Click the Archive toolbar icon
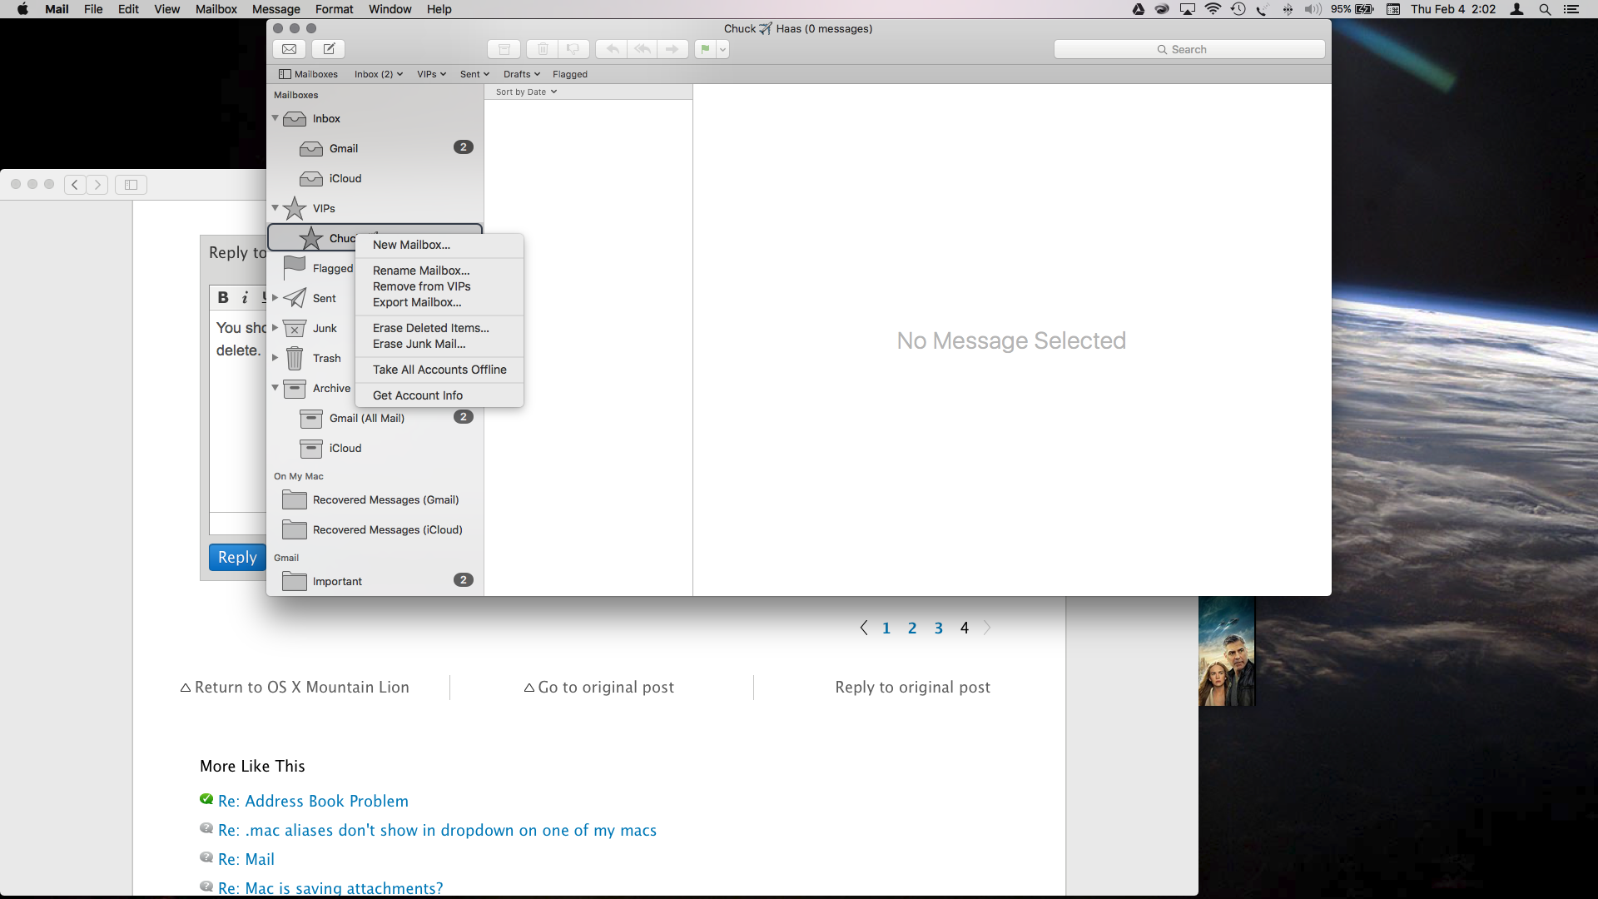The image size is (1598, 899). tap(504, 49)
